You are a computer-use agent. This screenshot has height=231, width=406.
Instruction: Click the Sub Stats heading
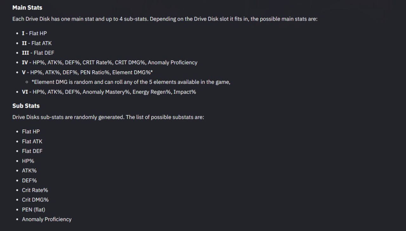pyautogui.click(x=26, y=106)
